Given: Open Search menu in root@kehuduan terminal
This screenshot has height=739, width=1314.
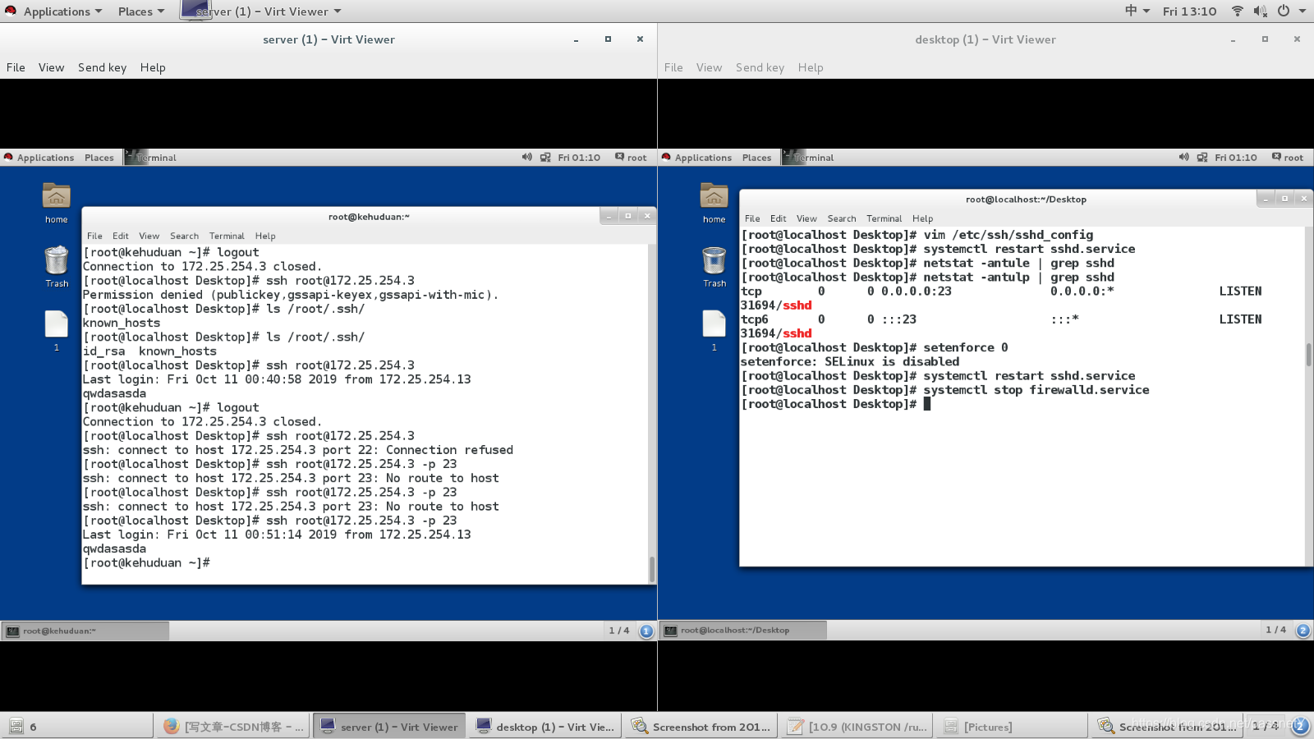Looking at the screenshot, I should click(185, 236).
